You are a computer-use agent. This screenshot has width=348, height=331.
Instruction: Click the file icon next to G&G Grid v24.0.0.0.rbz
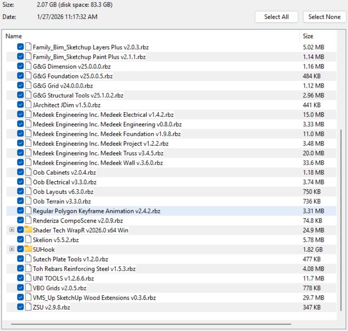[28, 86]
